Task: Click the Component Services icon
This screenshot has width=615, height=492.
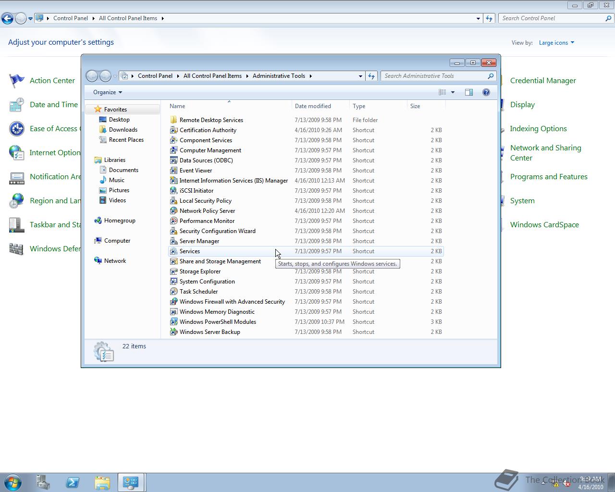Action: tap(174, 140)
